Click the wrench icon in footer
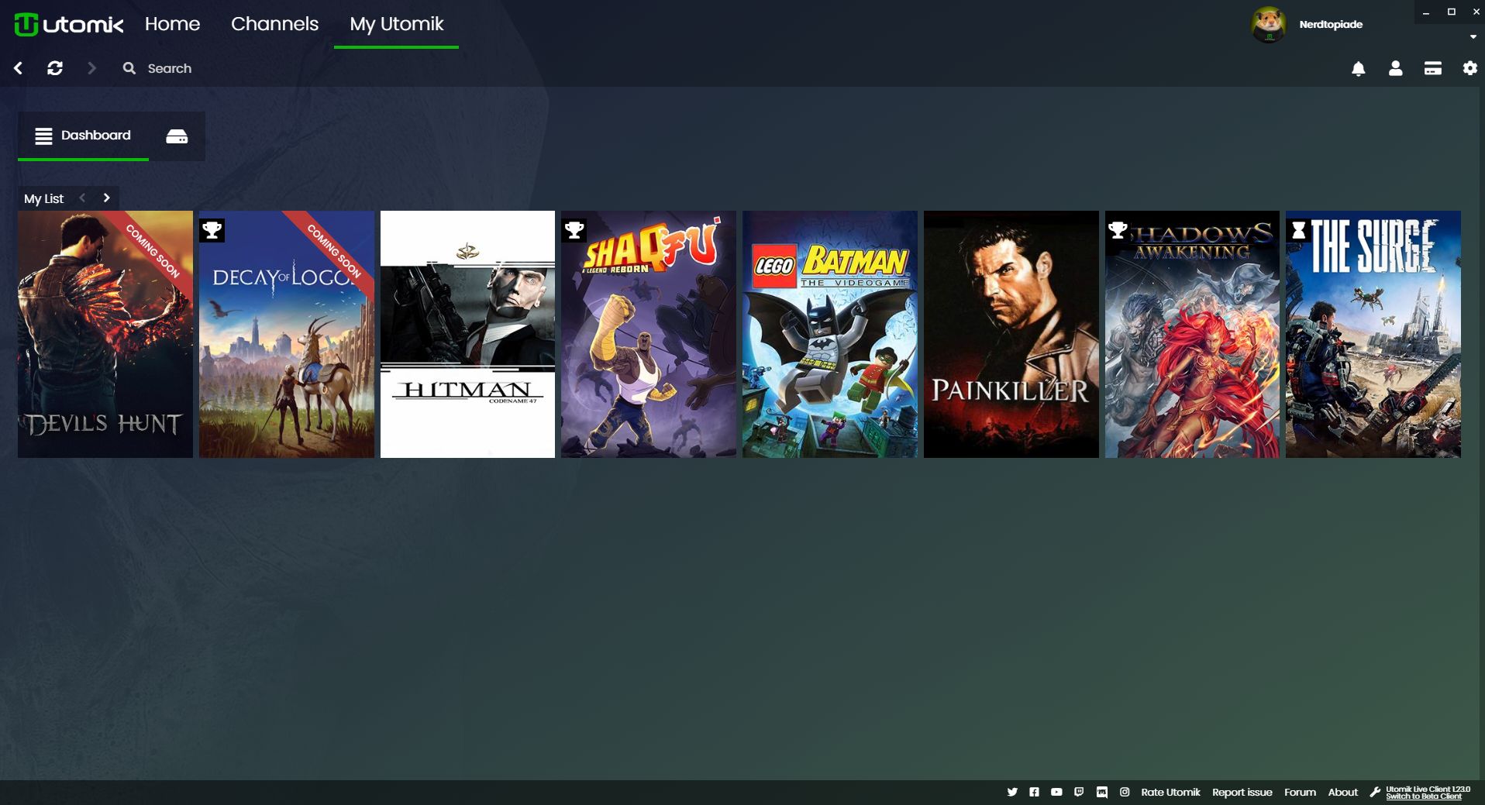This screenshot has height=805, width=1485. 1375,792
